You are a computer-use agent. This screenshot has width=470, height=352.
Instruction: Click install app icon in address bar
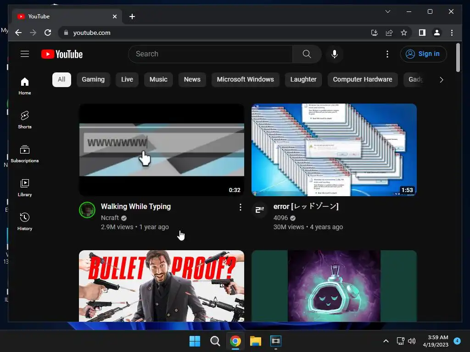375,33
